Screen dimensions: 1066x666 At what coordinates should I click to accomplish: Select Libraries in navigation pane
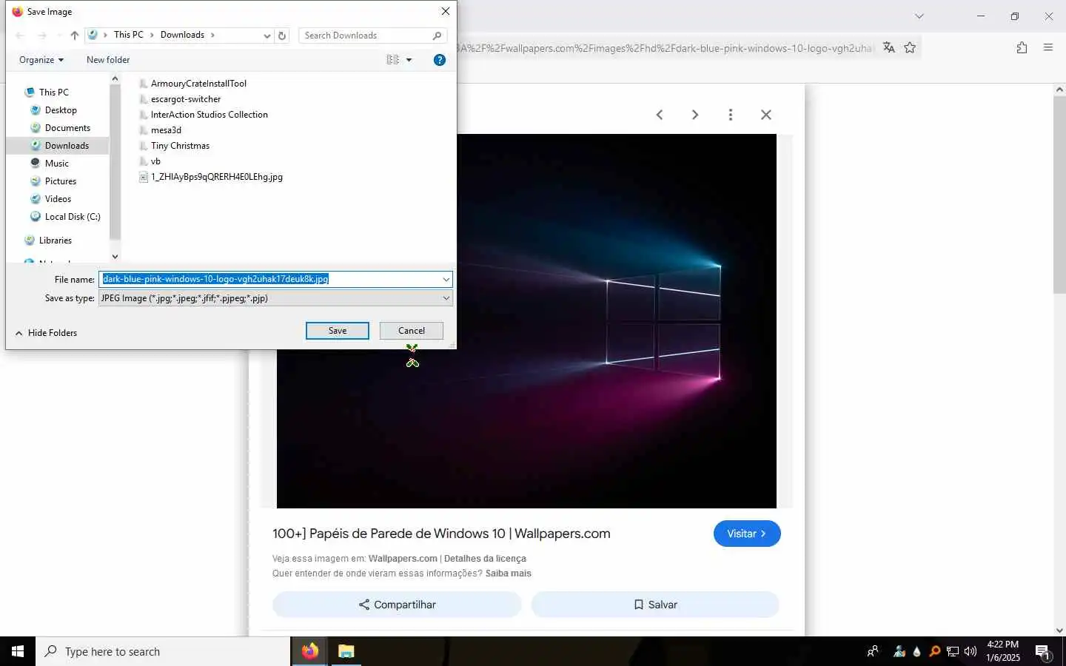(55, 240)
